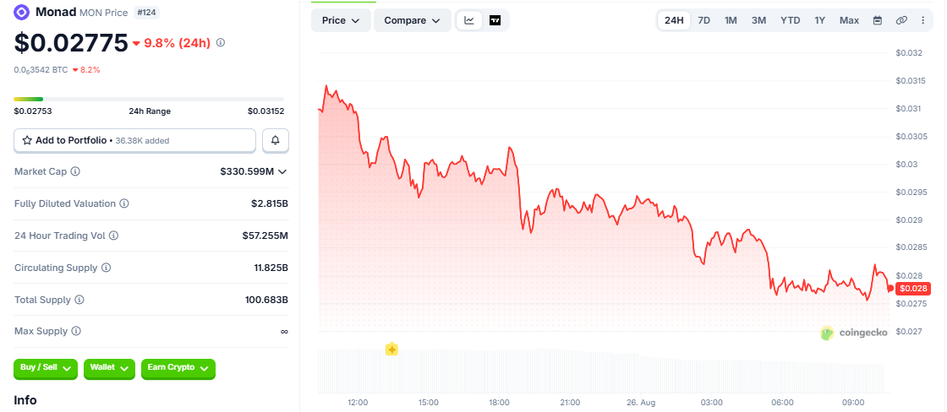
Task: Open the calendar date range picker
Action: [x=878, y=20]
